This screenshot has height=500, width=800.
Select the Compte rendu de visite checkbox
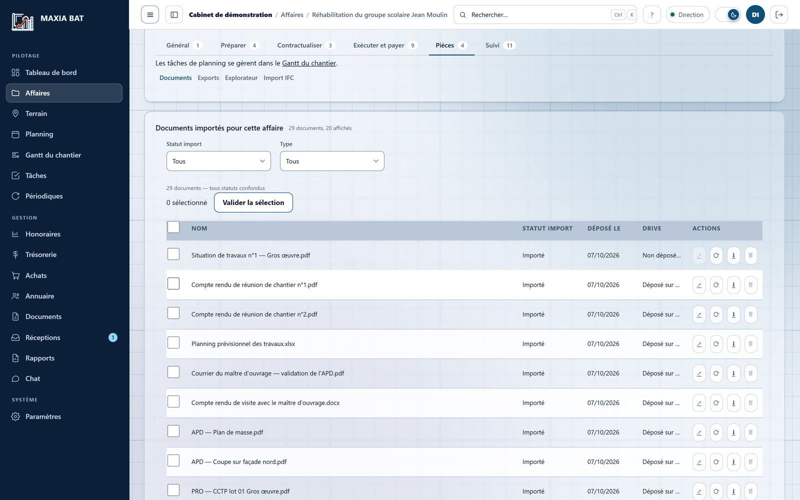(x=173, y=401)
